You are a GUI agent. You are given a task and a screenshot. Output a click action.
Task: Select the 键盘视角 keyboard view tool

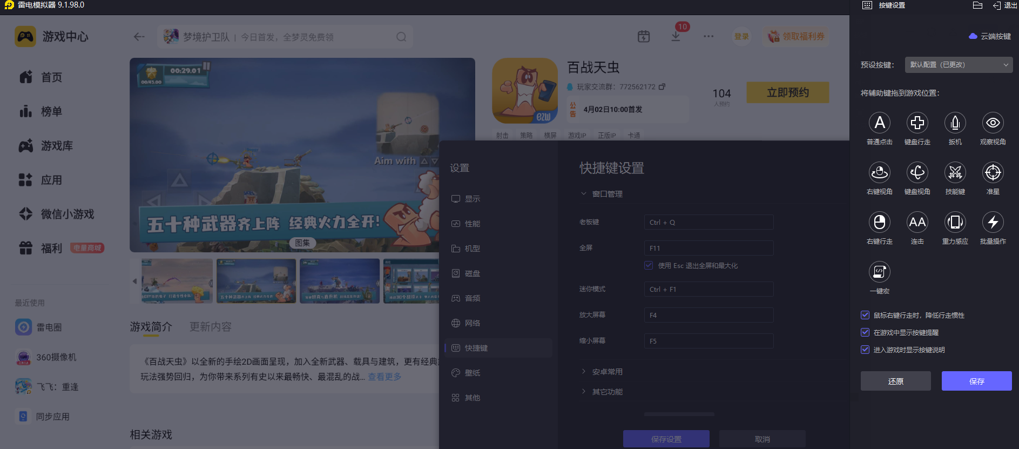[x=917, y=172]
